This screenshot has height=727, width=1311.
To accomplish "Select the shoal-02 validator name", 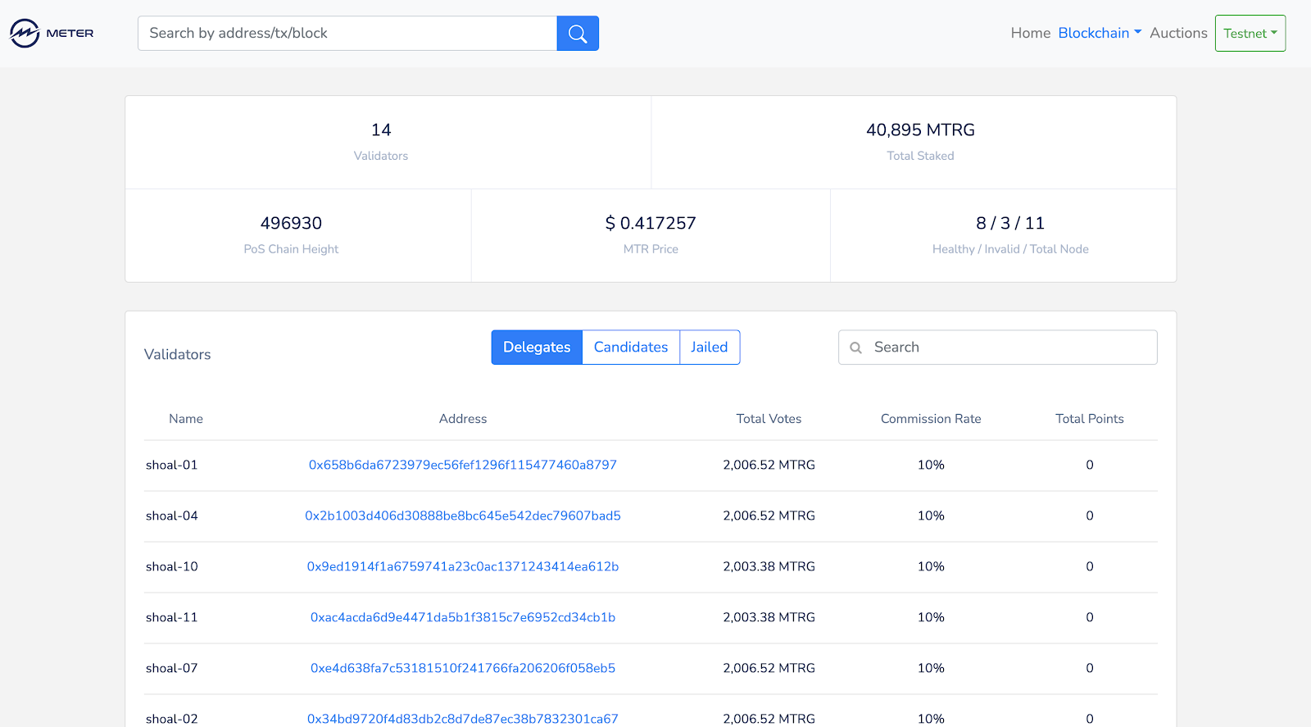I will point(172,719).
